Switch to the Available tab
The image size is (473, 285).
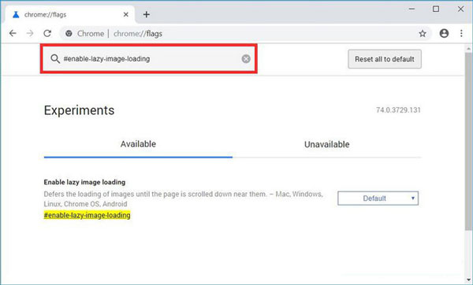138,144
